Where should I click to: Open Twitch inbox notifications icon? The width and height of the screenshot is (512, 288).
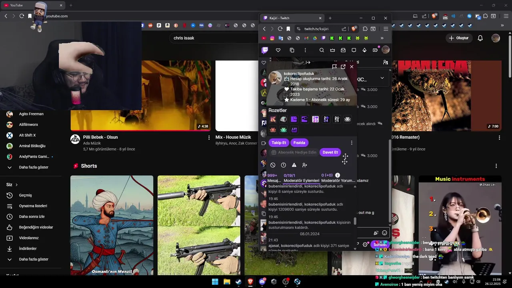(343, 50)
